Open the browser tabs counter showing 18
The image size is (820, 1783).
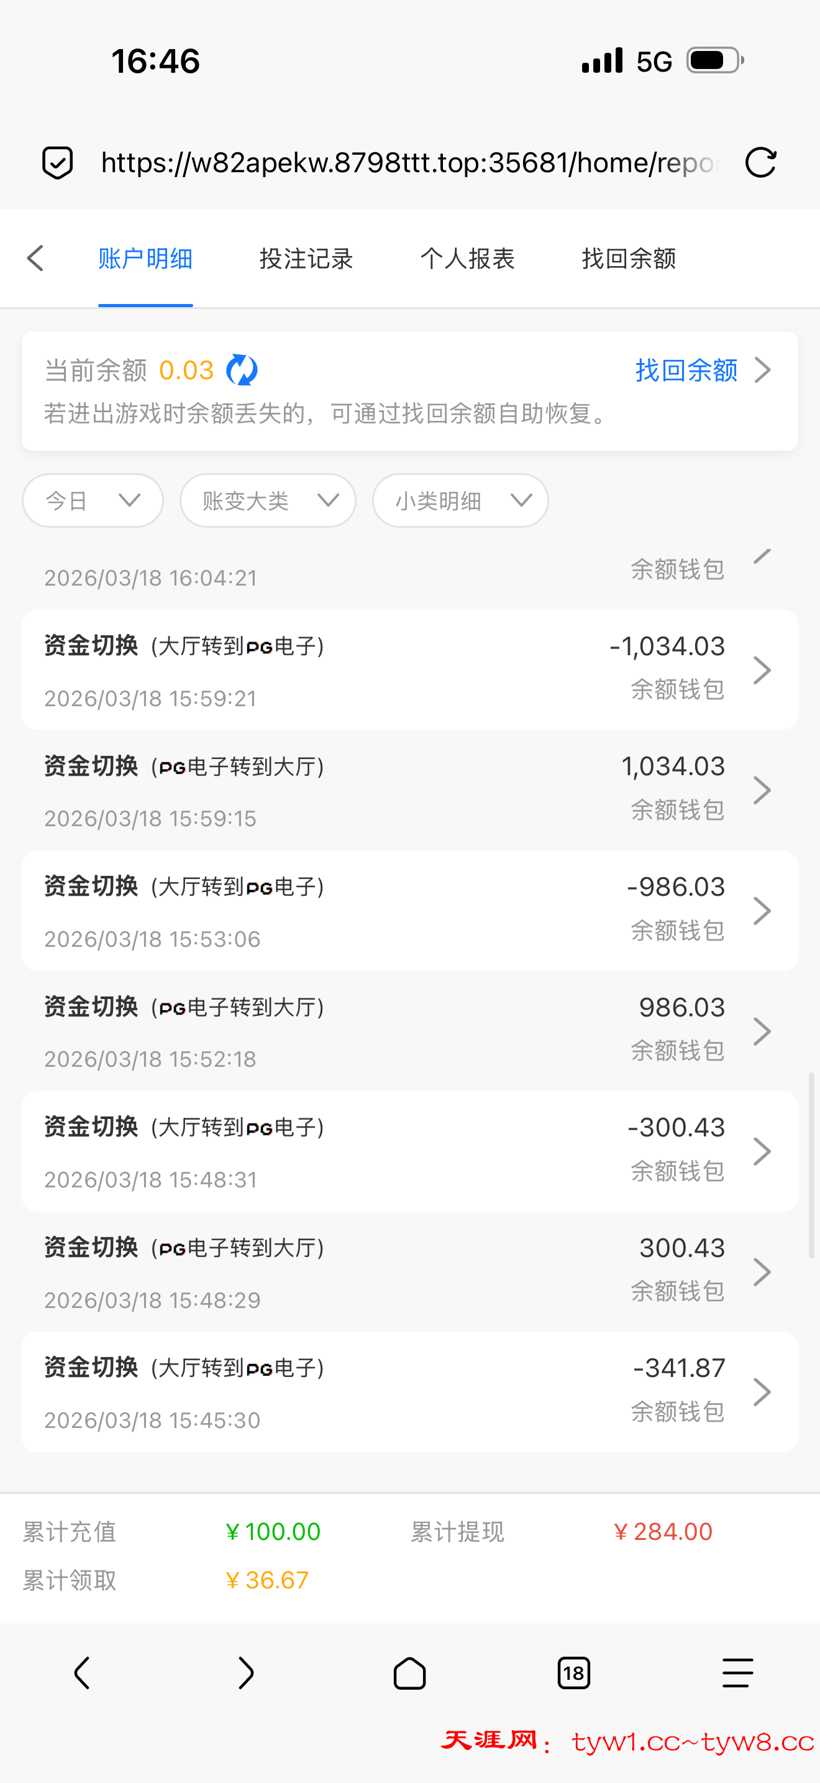tap(573, 1673)
